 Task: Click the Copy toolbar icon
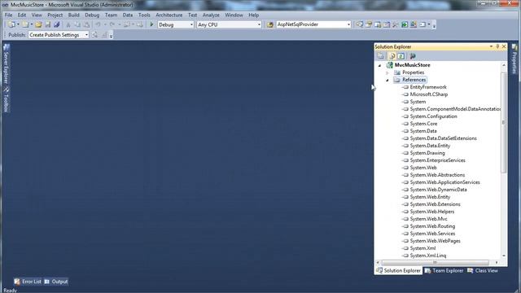(x=77, y=24)
